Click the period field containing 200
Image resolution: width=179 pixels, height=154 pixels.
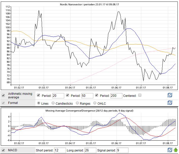click(x=116, y=96)
